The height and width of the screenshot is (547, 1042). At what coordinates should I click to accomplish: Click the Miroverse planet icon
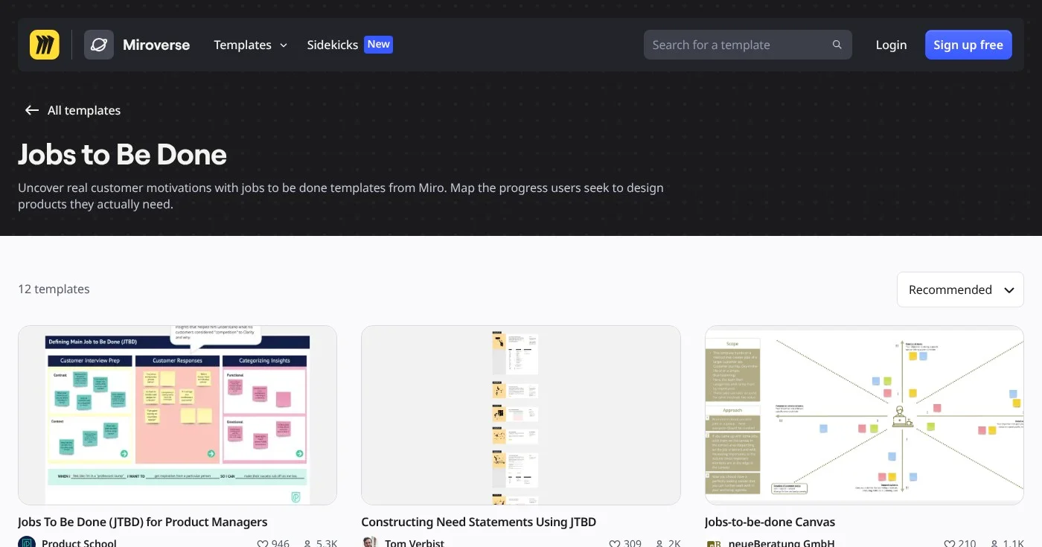[x=99, y=45]
